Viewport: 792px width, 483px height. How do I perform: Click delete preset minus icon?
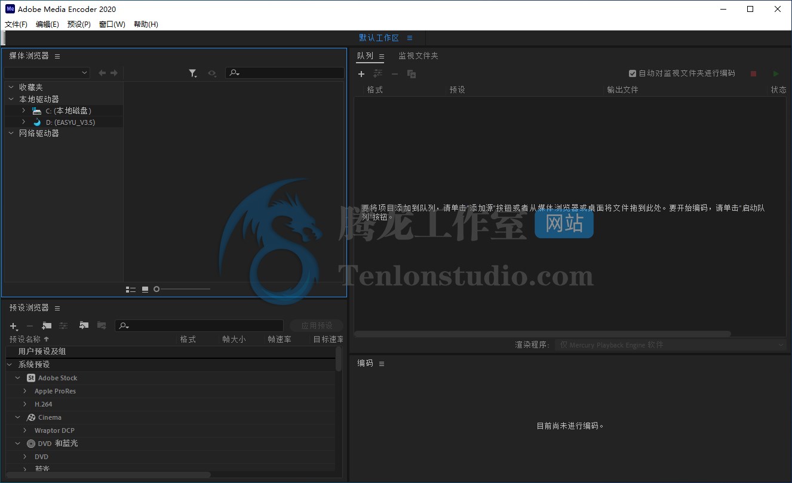point(29,326)
